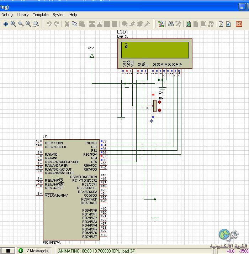
Task: Click the RC6/TX/CK pin label
Action: pos(89,199)
